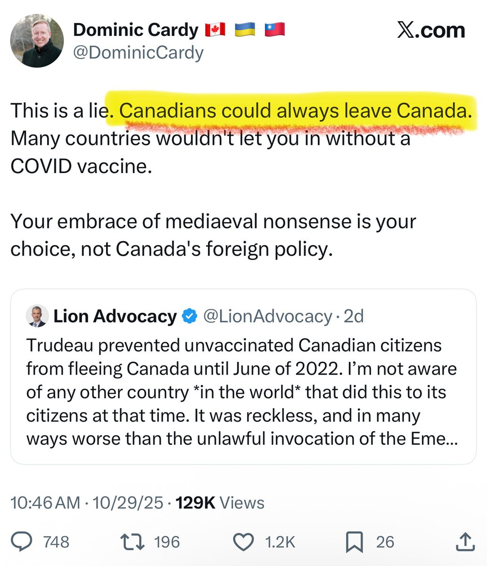
Task: Open Lion Advocacy's small avatar
Action: pyautogui.click(x=37, y=316)
